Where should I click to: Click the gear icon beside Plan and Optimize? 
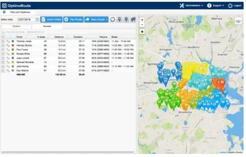coord(4,12)
